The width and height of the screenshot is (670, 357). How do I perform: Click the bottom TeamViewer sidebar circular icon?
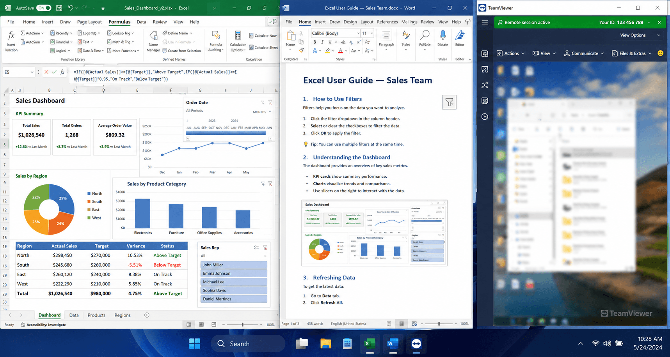point(485,117)
